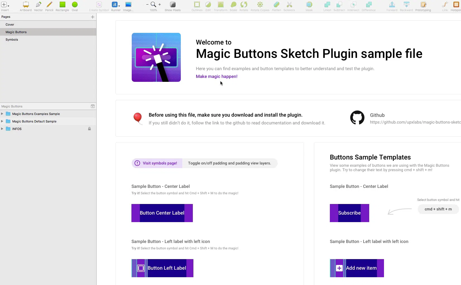Expand Magic Buttons Default Sample group
This screenshot has width=461, height=285.
[2, 121]
